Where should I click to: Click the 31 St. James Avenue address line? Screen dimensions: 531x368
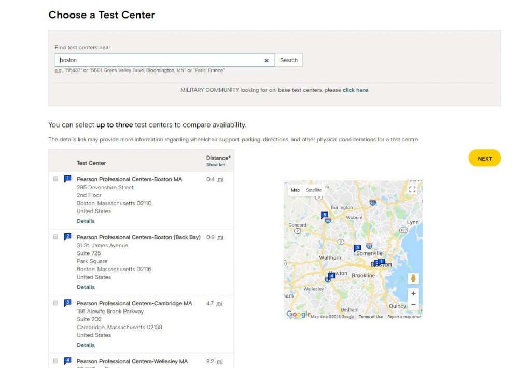click(x=102, y=246)
